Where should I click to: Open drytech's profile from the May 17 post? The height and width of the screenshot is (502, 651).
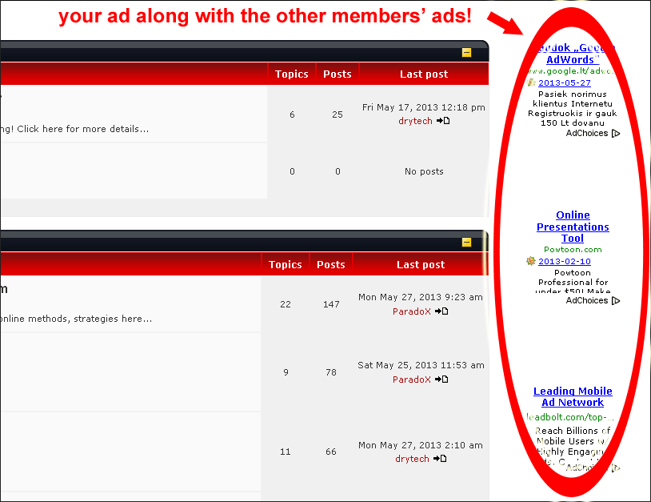tap(415, 121)
